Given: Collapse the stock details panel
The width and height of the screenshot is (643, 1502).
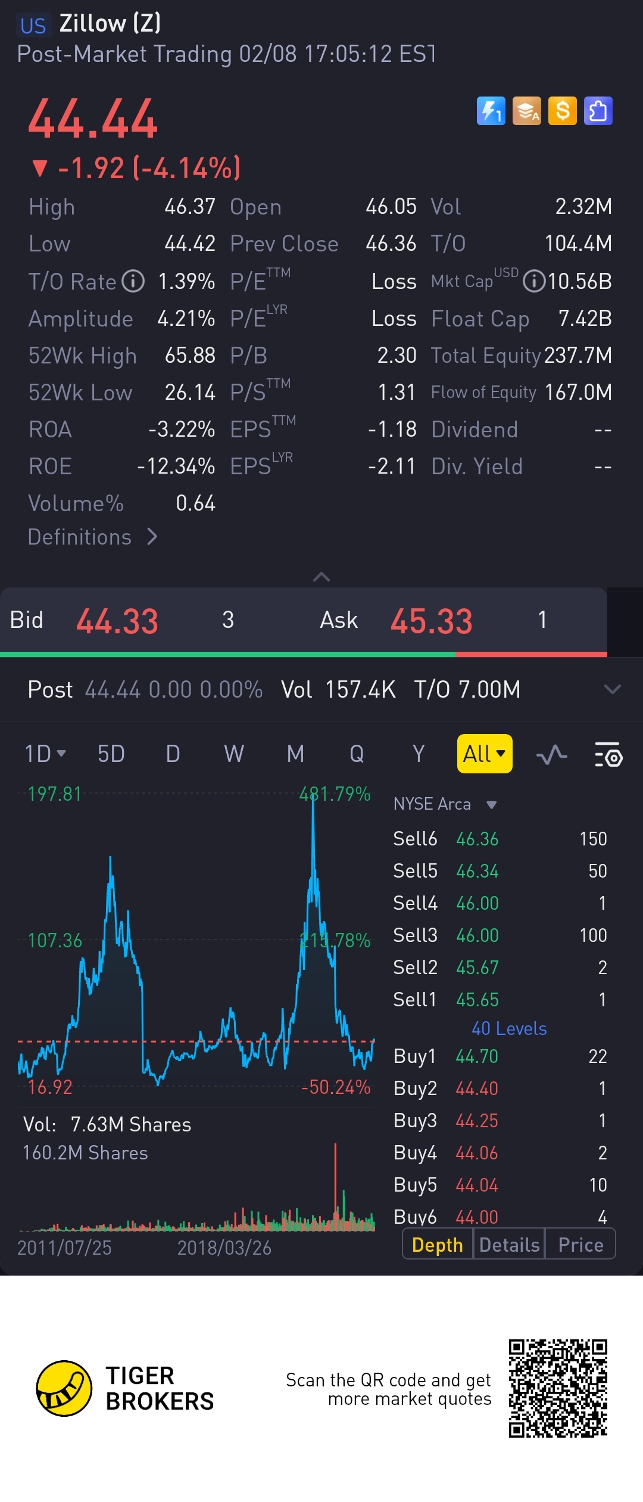Looking at the screenshot, I should click(x=321, y=576).
